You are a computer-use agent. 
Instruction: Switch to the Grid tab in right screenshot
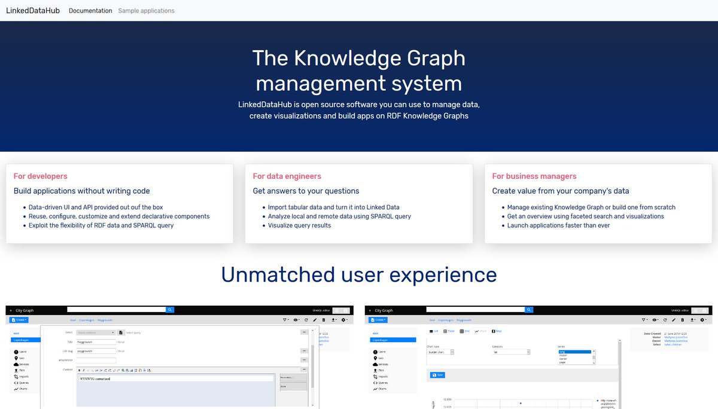tap(464, 331)
